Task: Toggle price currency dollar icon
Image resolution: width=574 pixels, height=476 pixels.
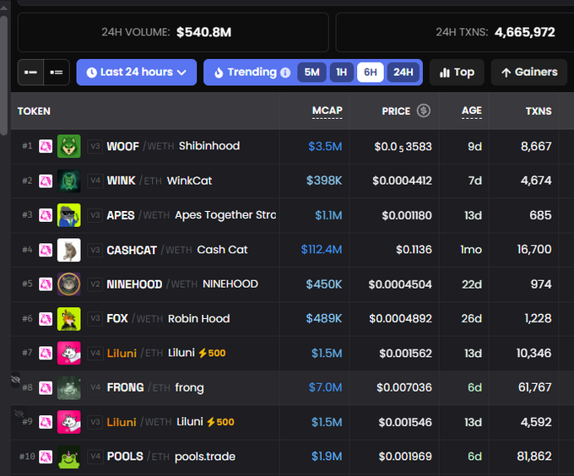Action: pyautogui.click(x=424, y=111)
